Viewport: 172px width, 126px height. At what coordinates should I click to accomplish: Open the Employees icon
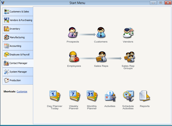74,56
